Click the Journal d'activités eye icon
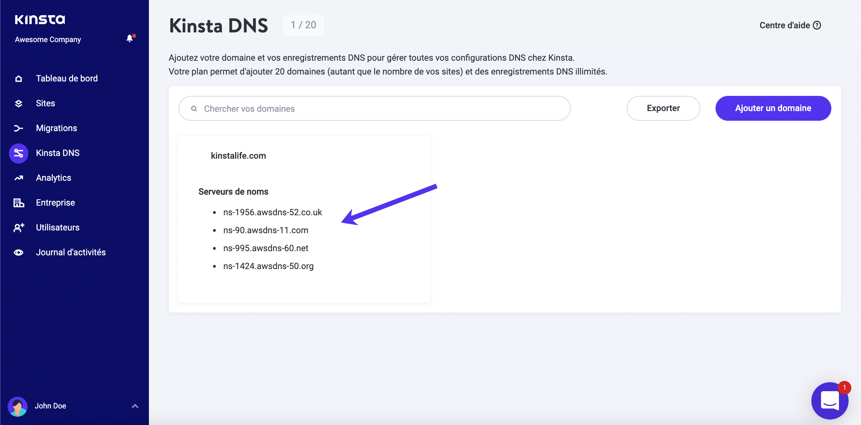The width and height of the screenshot is (861, 425). point(19,252)
